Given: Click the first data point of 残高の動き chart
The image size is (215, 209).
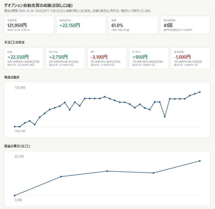Looking at the screenshot, I should 15,127.
